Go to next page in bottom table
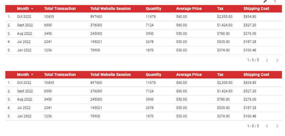 (277, 126)
